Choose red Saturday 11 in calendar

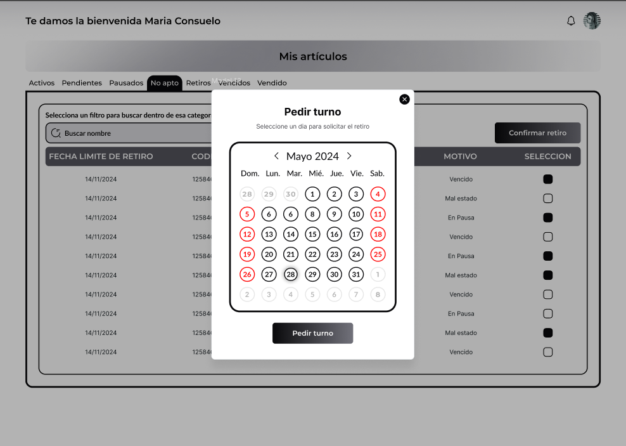coord(378,214)
